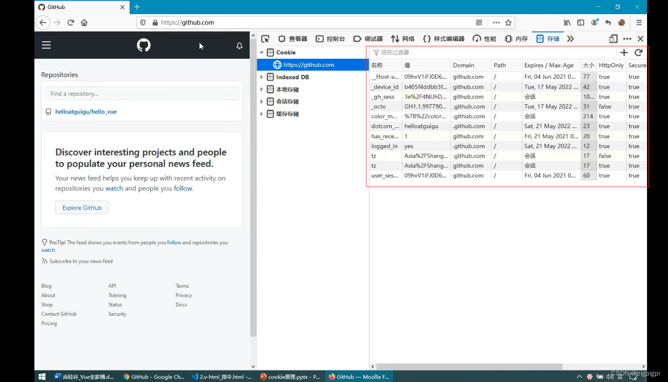Open the Firefox hamburger application menu
The width and height of the screenshot is (668, 382).
tap(639, 22)
